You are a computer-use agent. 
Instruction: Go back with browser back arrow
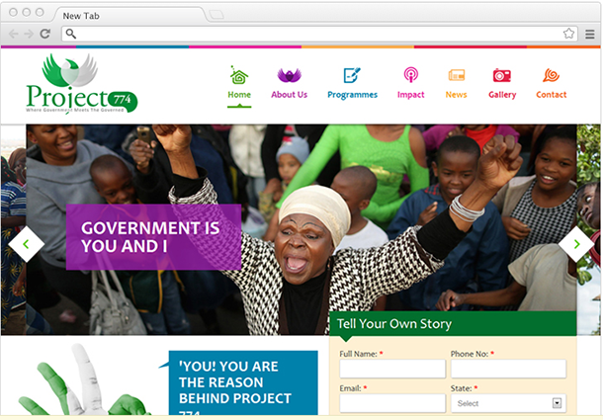pos(14,34)
